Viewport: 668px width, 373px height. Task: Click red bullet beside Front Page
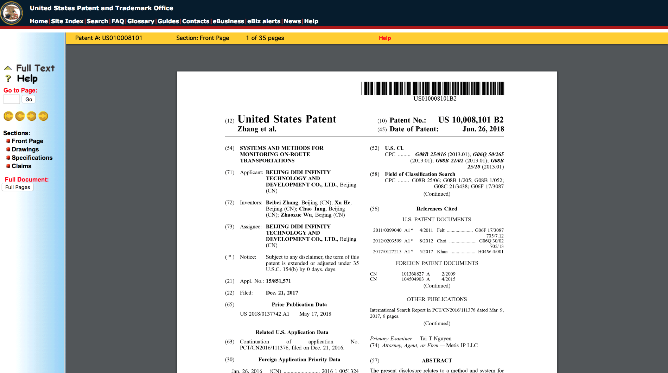click(x=8, y=141)
